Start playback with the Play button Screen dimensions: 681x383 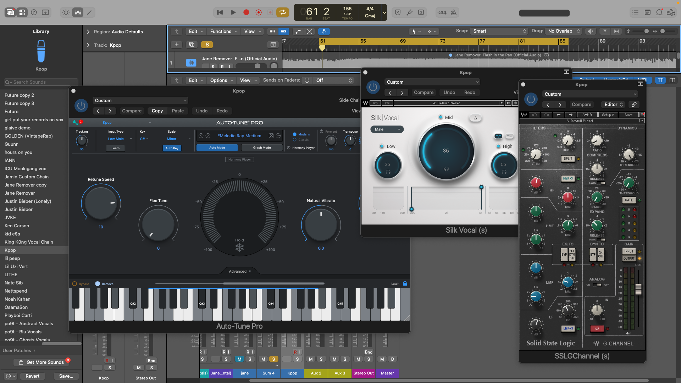pos(233,12)
